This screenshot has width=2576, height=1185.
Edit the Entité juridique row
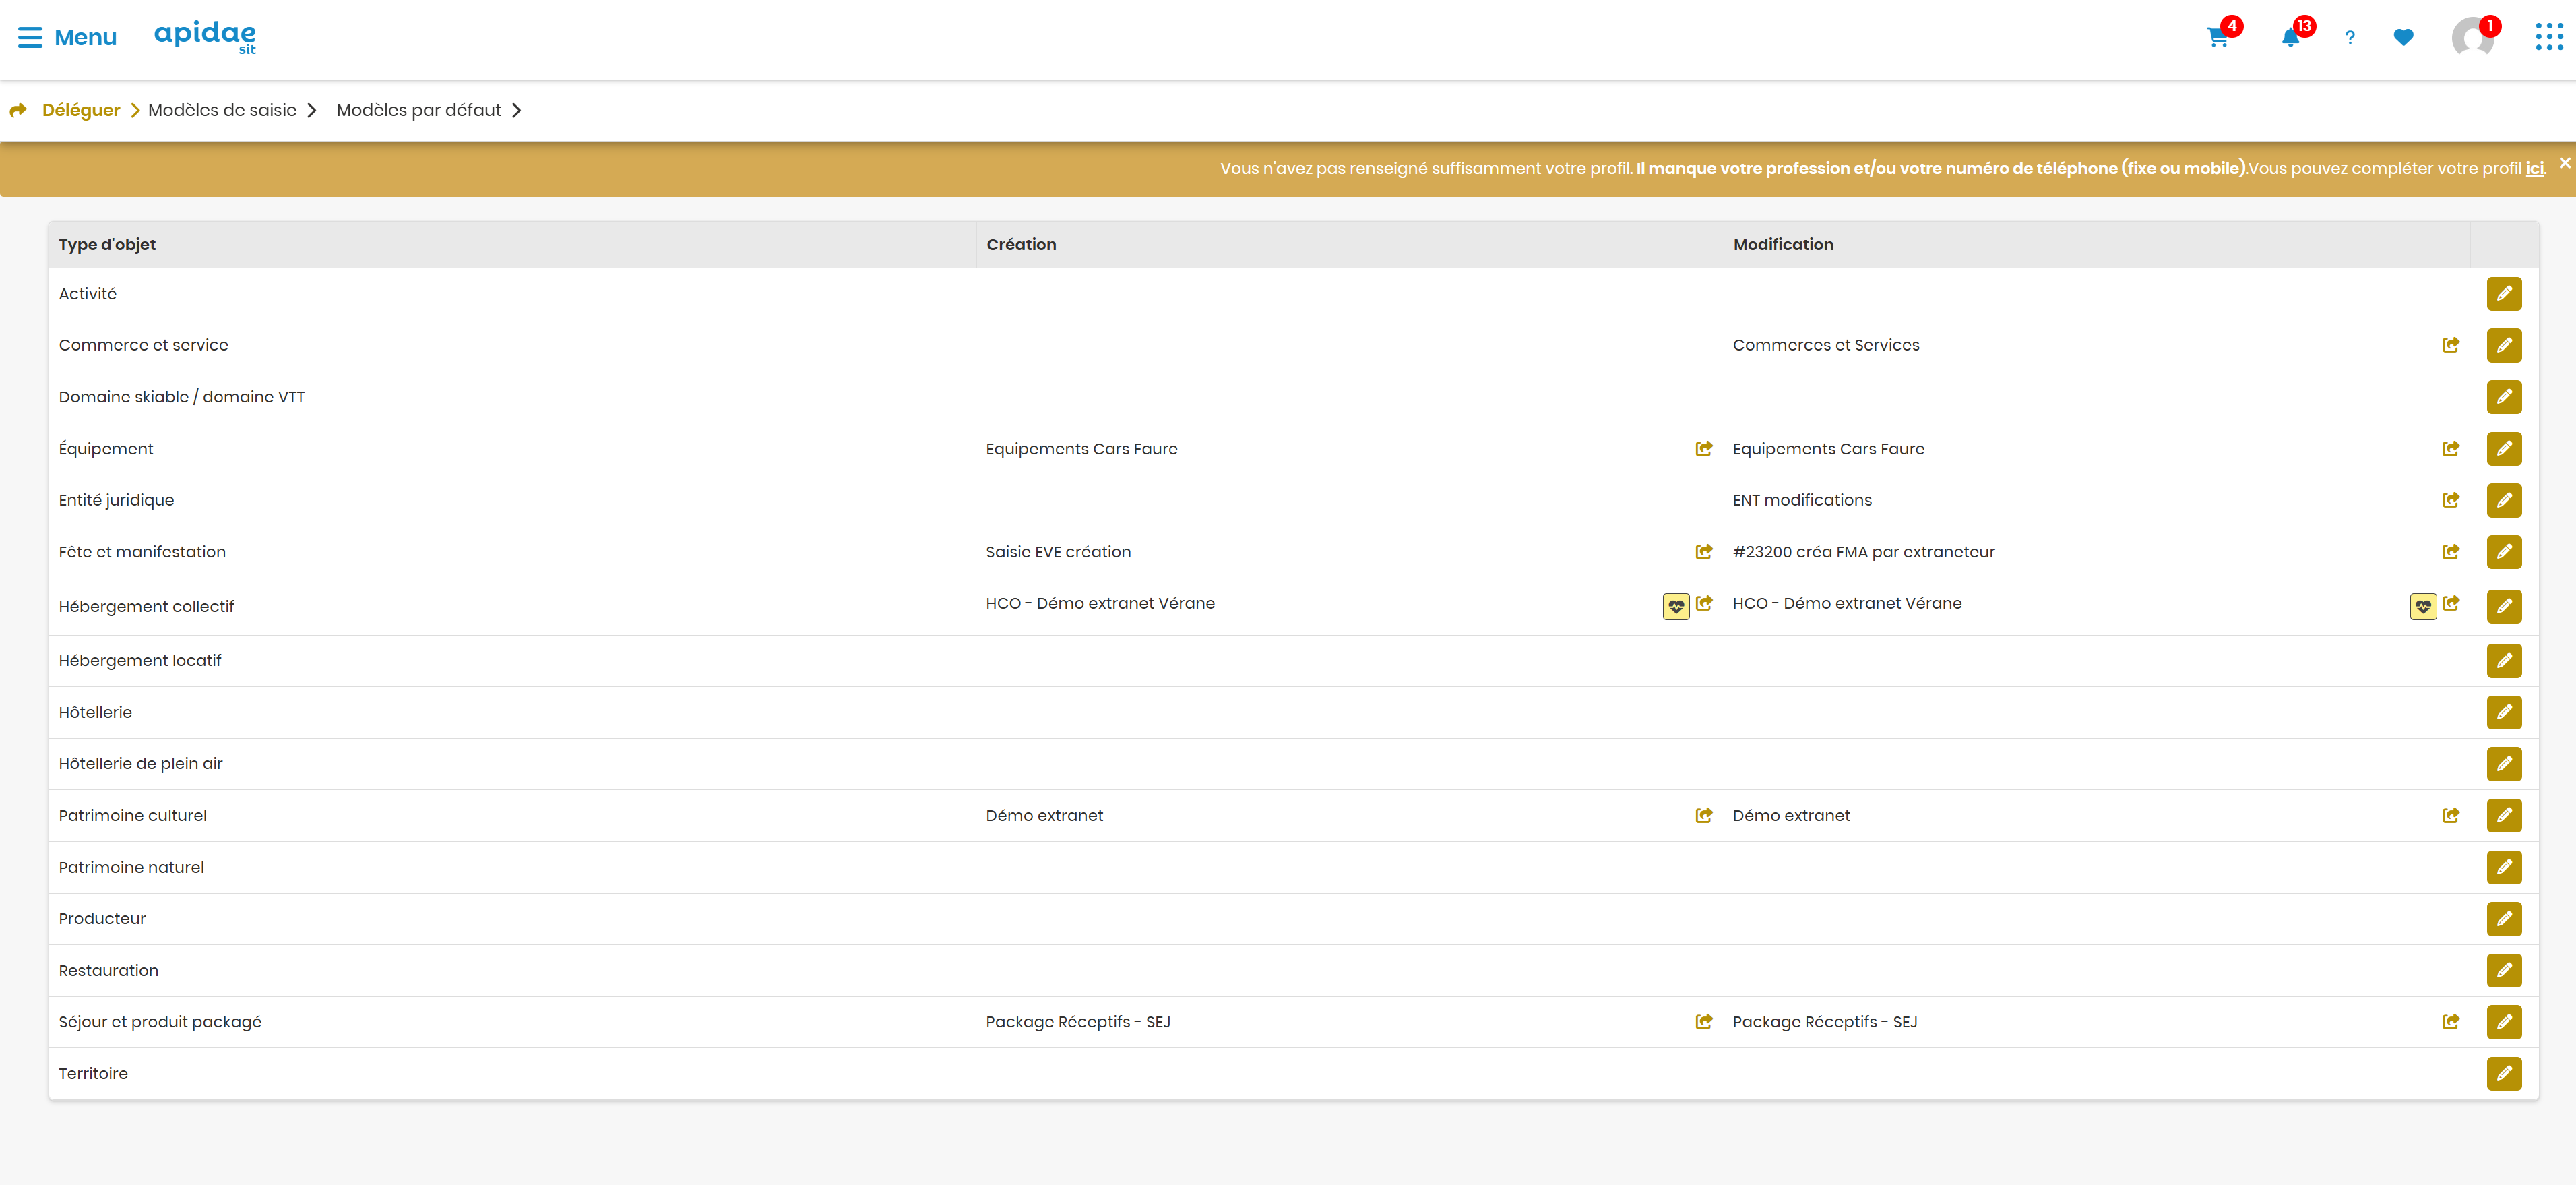click(x=2504, y=500)
